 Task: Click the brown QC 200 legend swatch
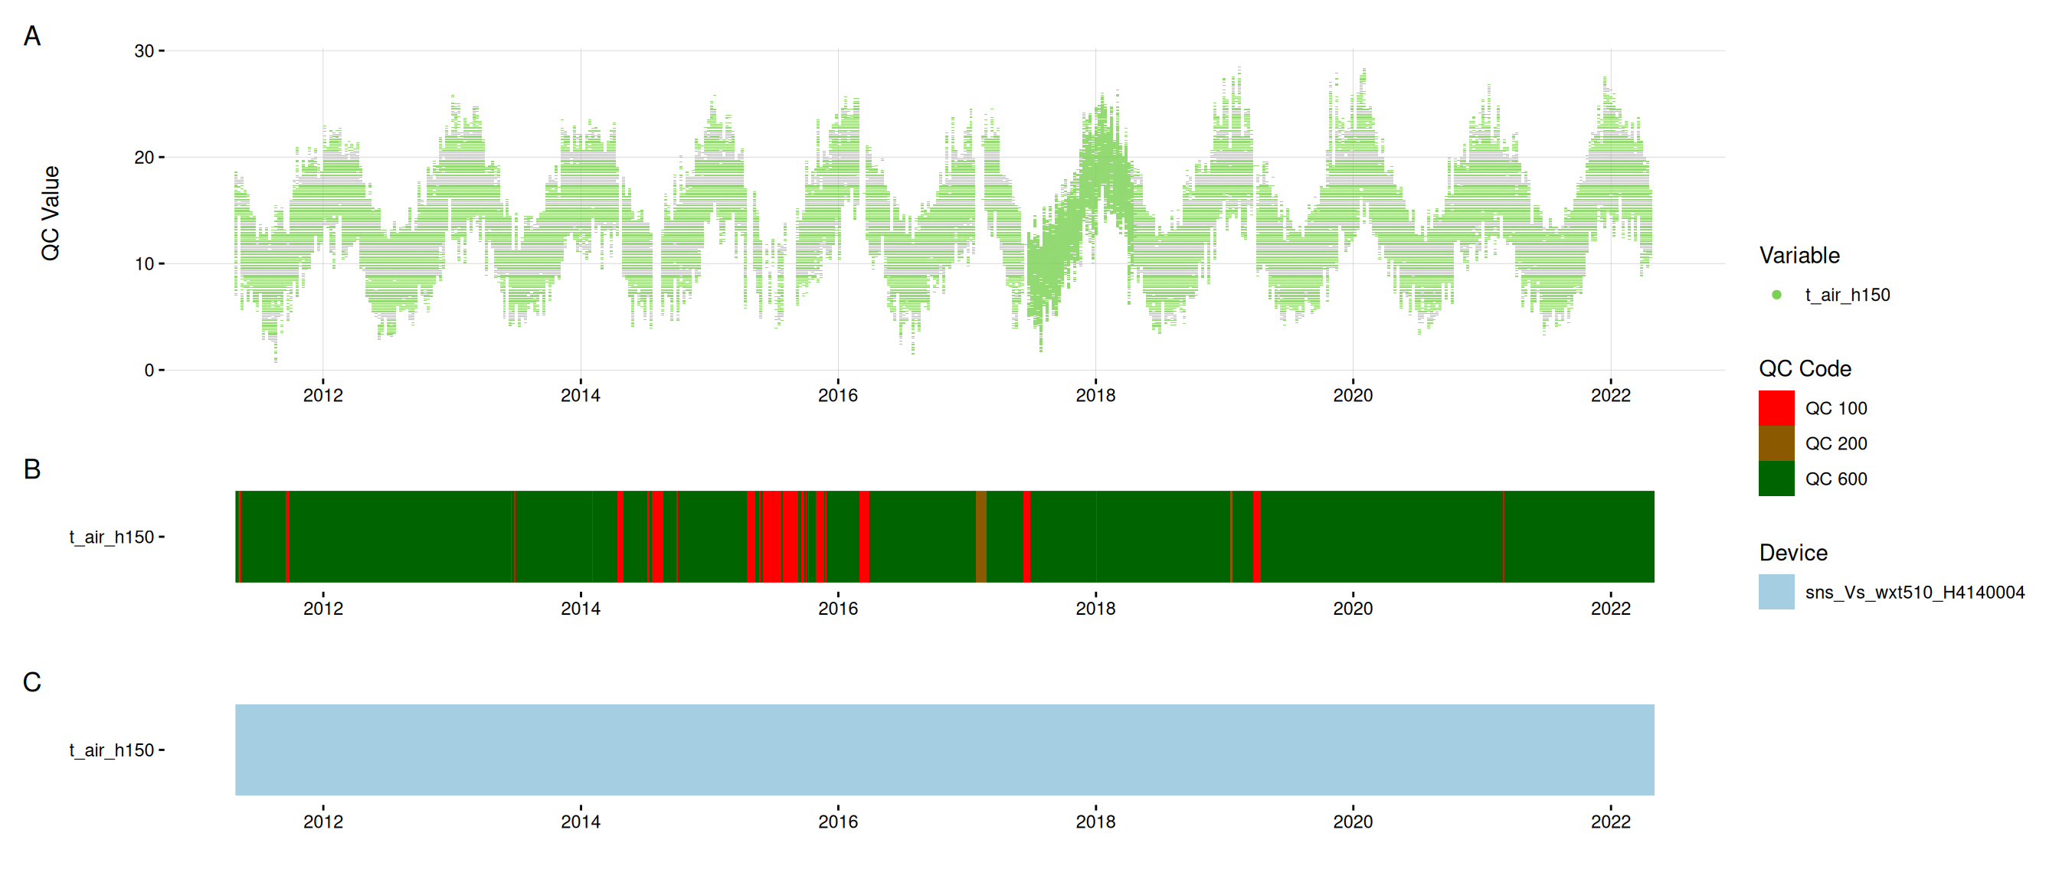pos(1776,443)
